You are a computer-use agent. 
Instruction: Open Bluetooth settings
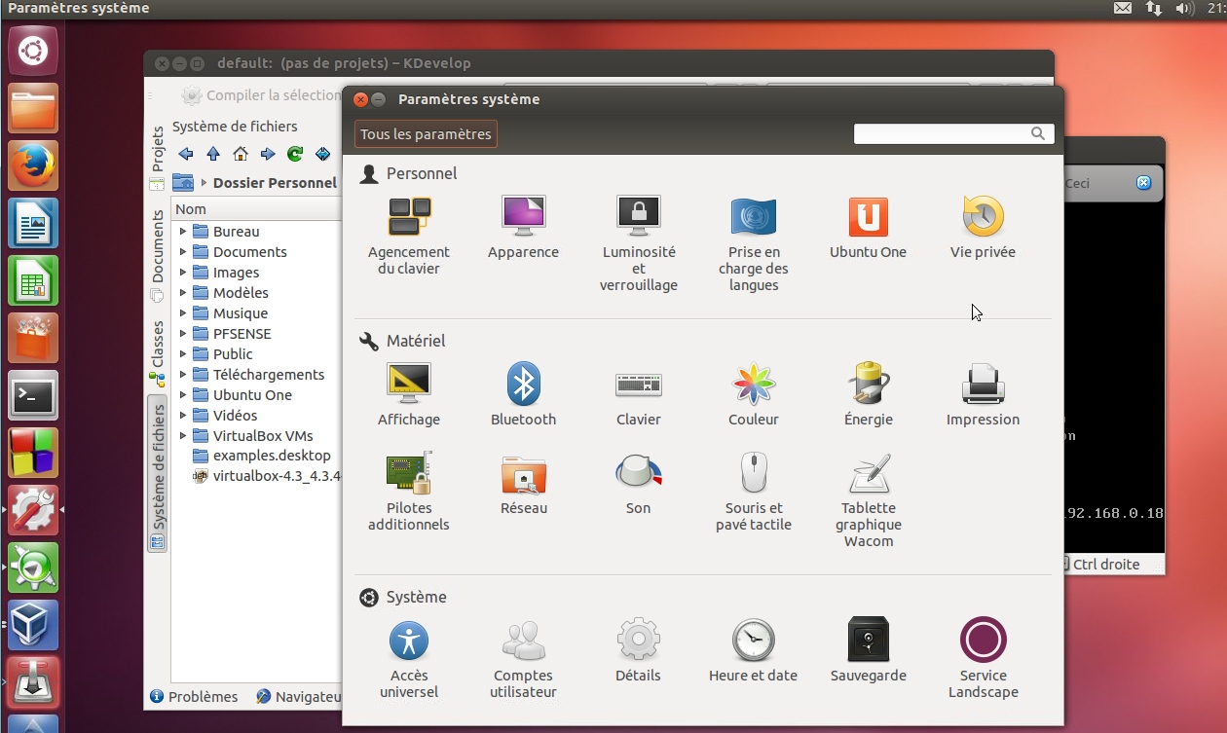(x=523, y=385)
